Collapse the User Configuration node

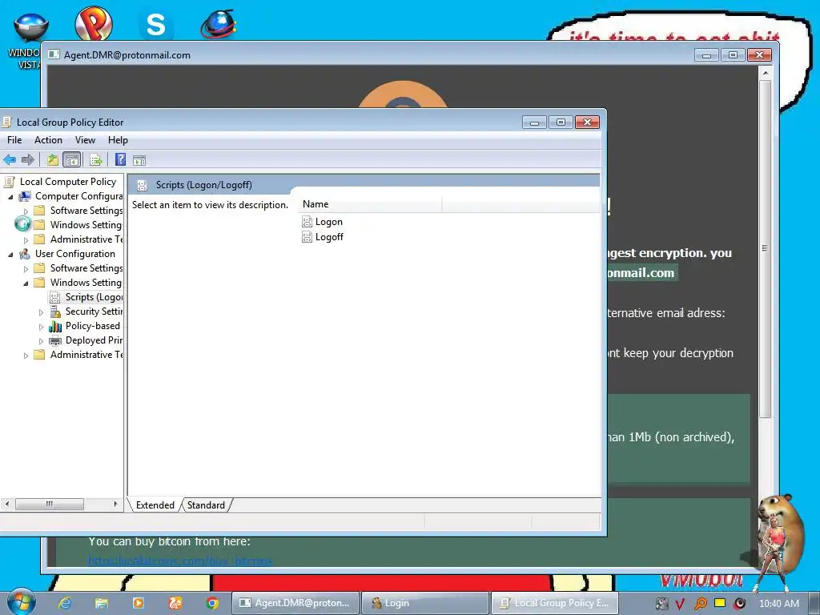click(10, 254)
